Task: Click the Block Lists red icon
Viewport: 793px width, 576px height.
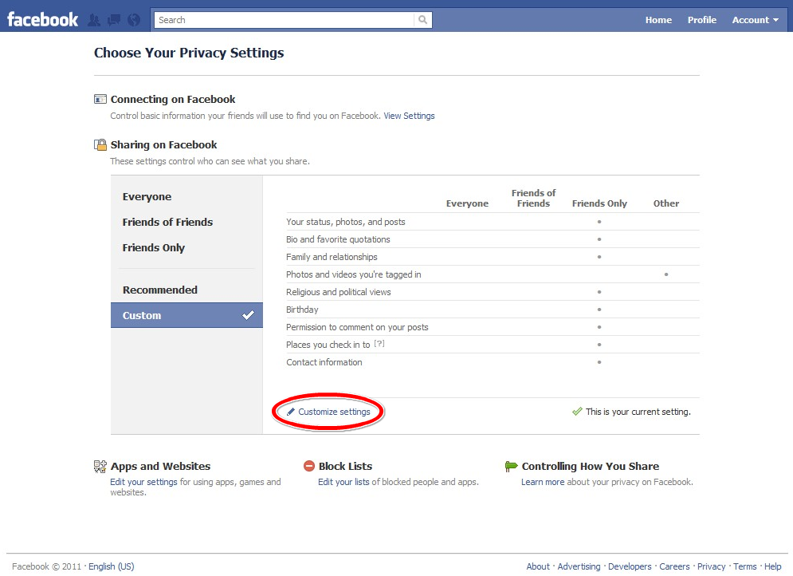Action: pyautogui.click(x=309, y=466)
